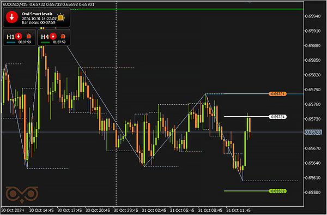Click the 30 Oct 14:45 time label
The width and height of the screenshot is (327, 215).
41,210
